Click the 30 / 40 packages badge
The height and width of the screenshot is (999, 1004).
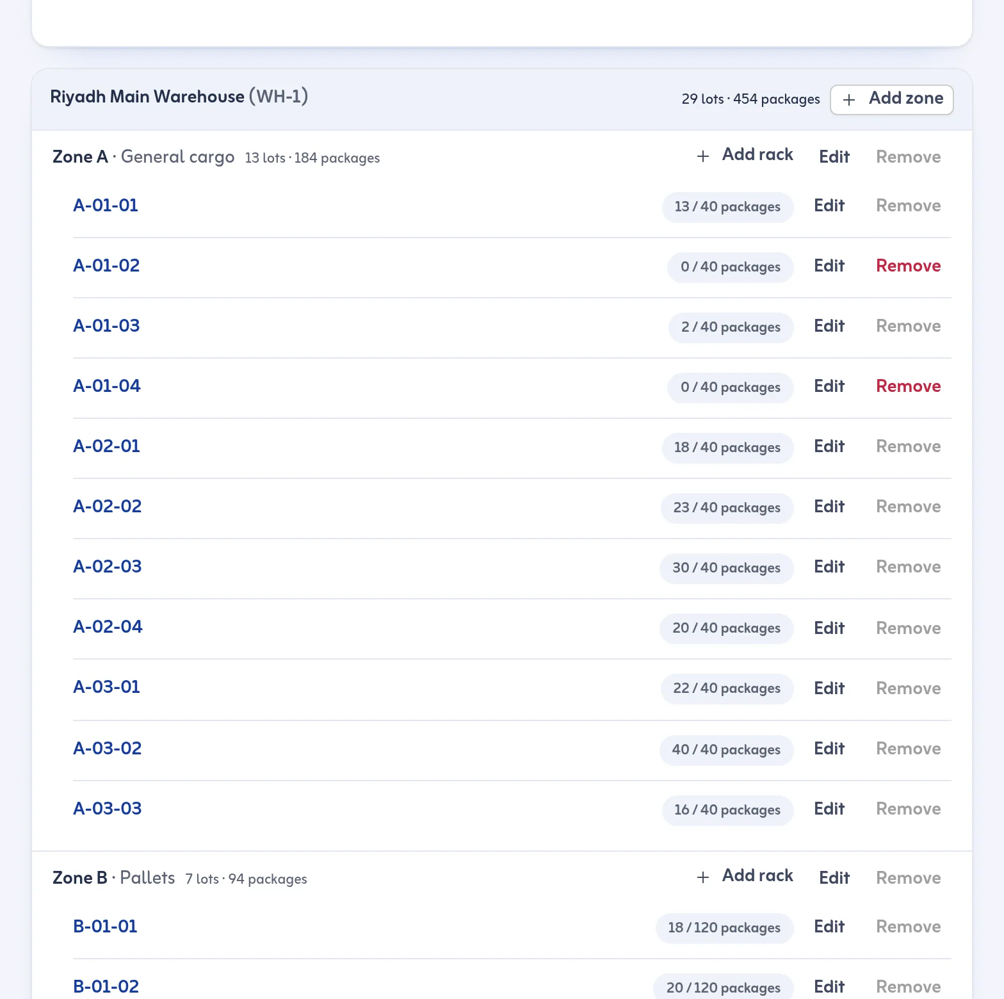(726, 568)
